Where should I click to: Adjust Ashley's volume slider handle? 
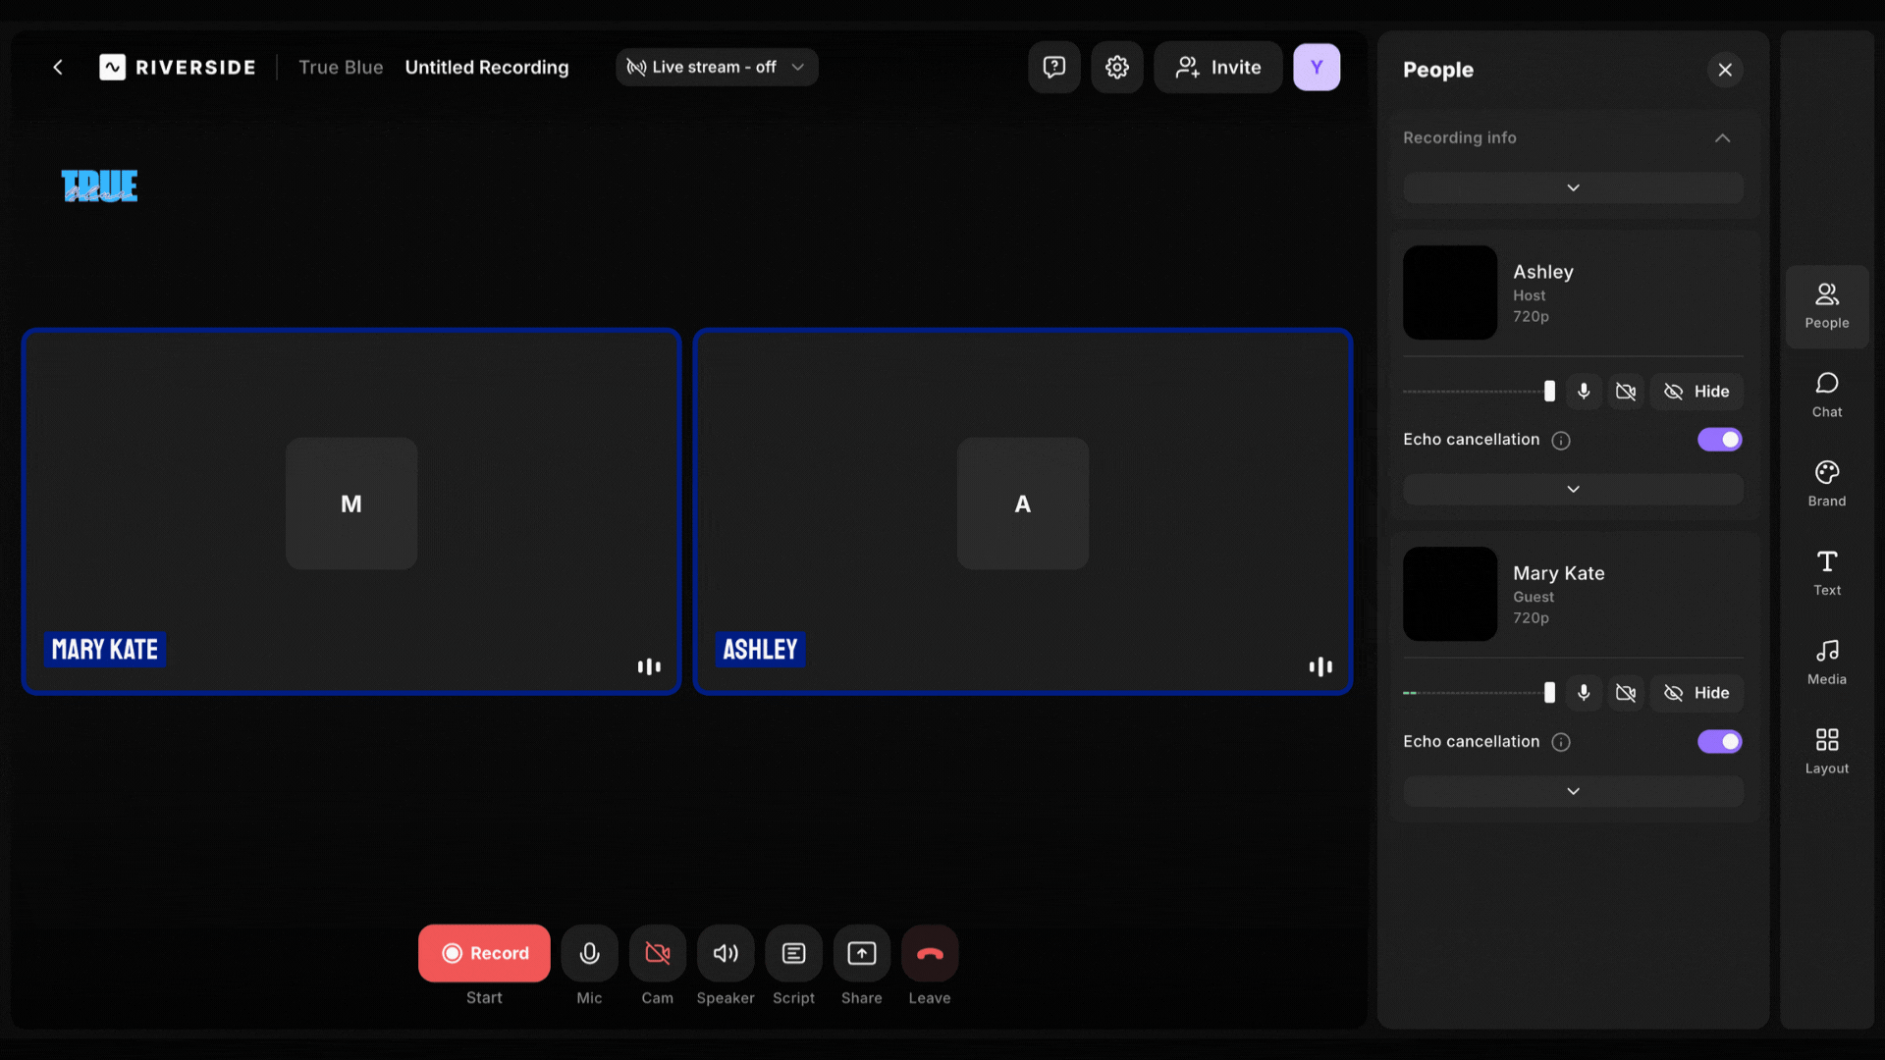(x=1549, y=392)
